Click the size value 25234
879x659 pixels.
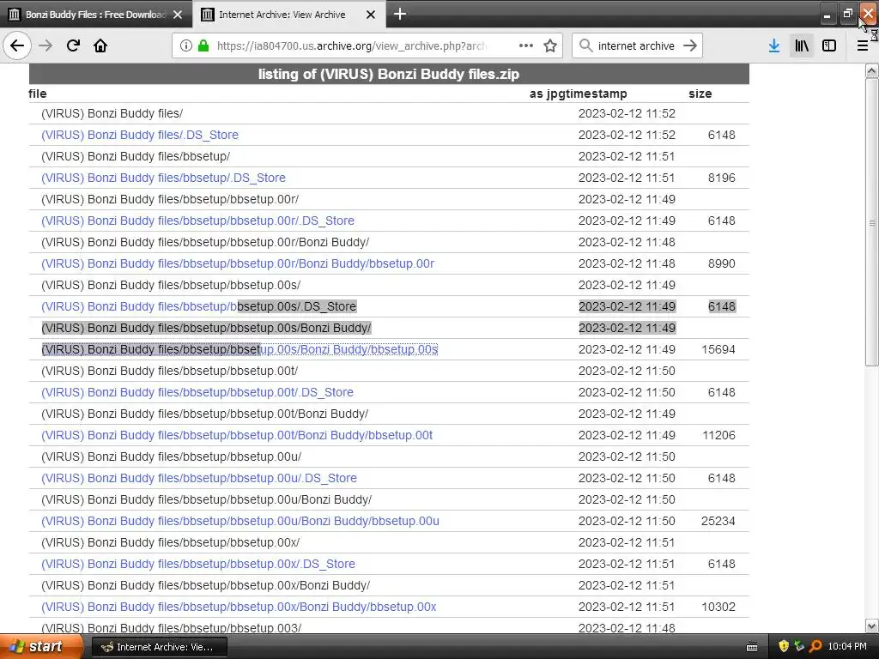point(718,521)
